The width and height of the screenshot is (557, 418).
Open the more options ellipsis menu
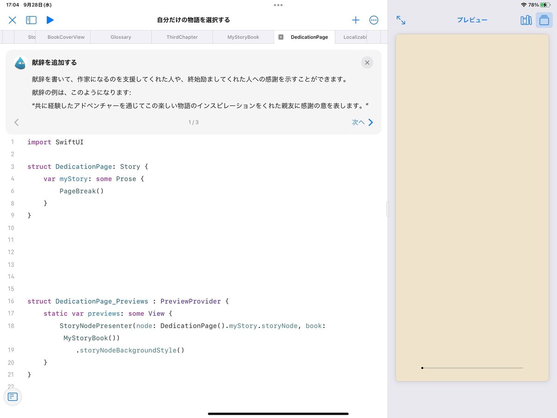click(374, 20)
